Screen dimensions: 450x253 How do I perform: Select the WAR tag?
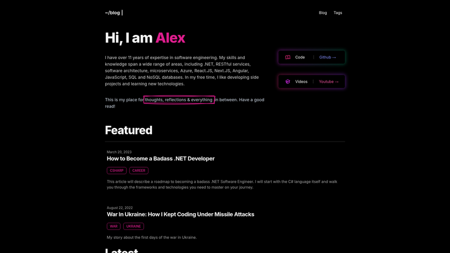coord(114,227)
